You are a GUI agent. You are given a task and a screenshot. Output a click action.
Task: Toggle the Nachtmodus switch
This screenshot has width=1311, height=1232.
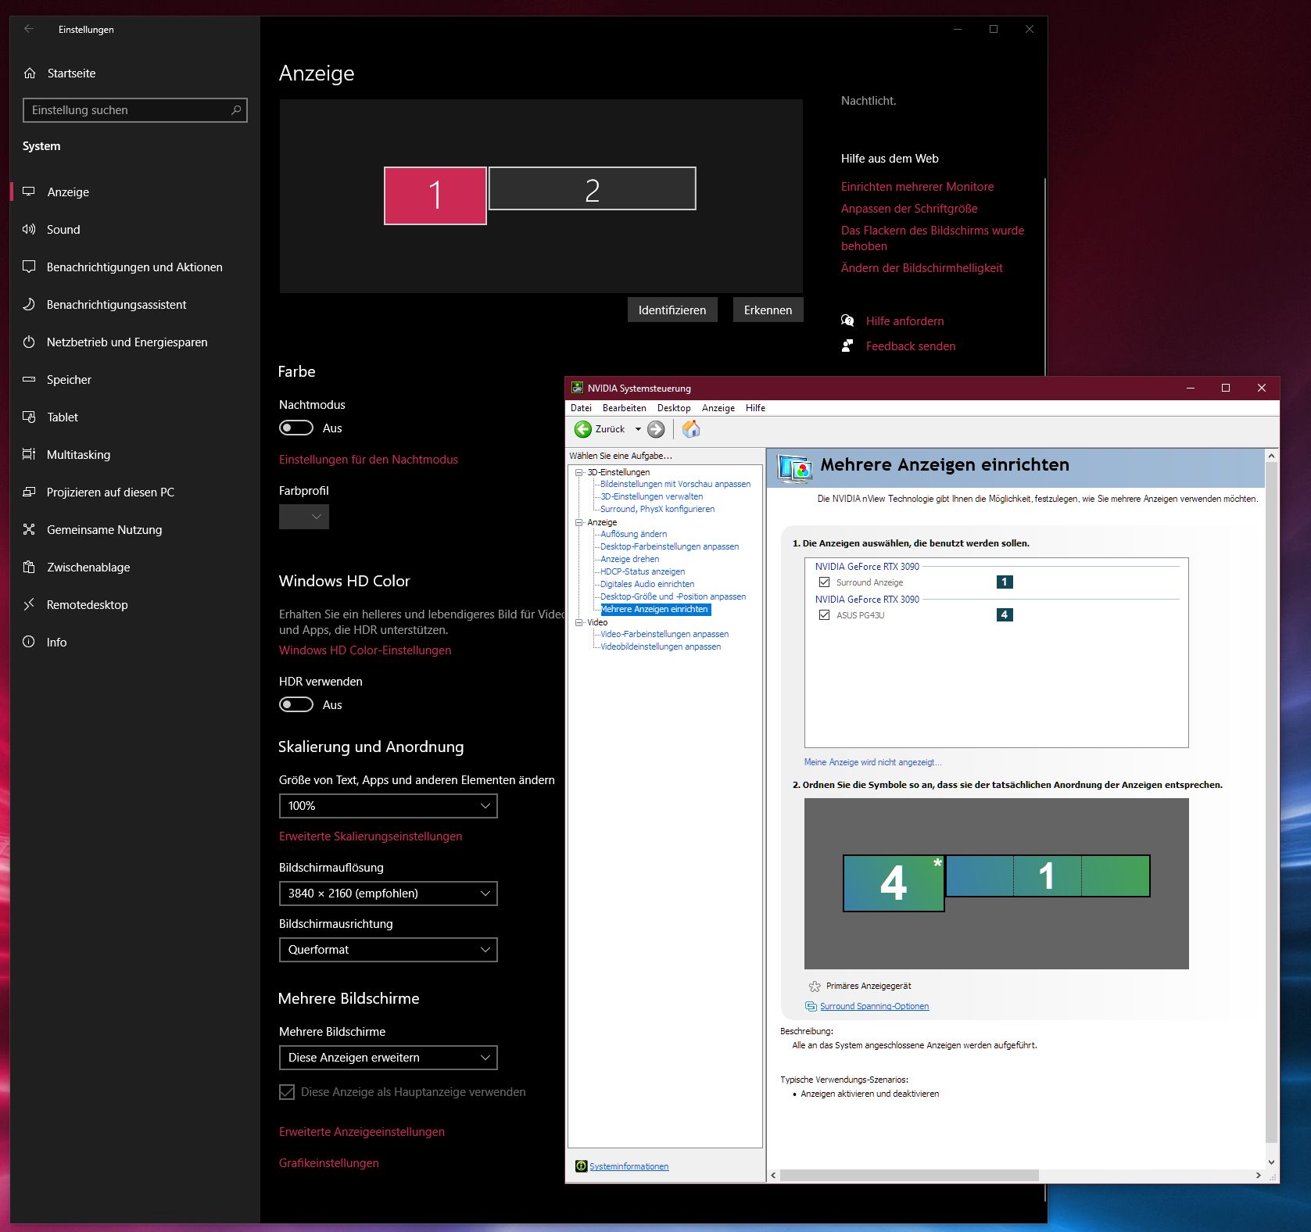(296, 428)
